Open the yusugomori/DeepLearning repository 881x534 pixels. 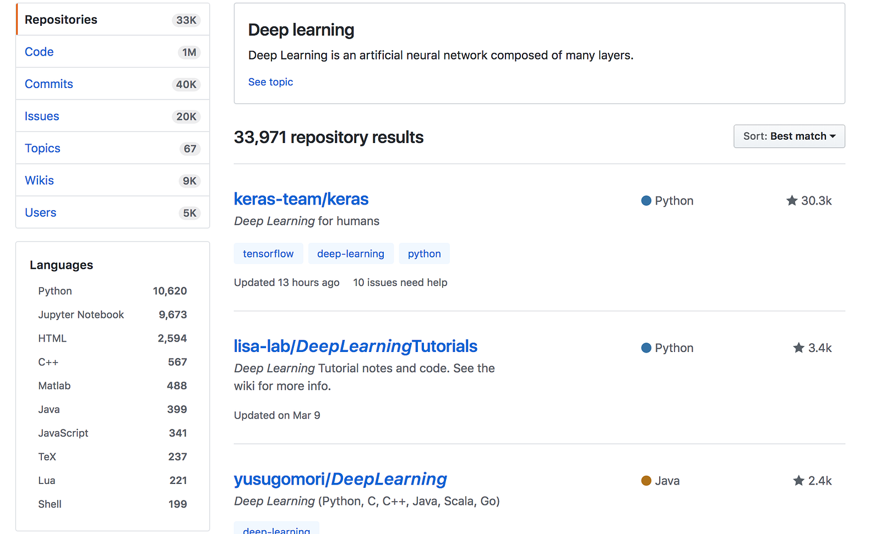tap(340, 480)
